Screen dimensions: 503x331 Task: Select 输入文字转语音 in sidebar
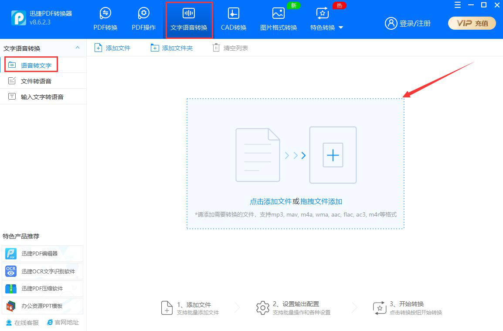pos(43,97)
